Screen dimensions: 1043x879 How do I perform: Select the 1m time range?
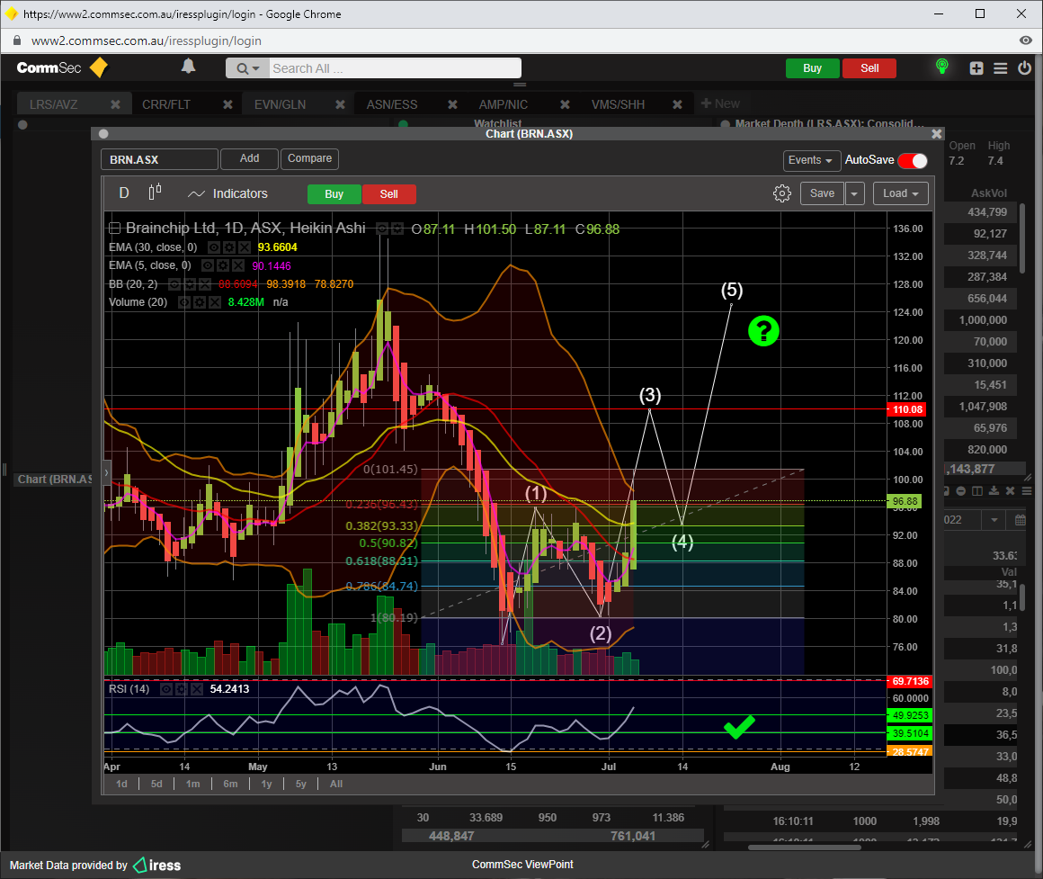click(193, 784)
